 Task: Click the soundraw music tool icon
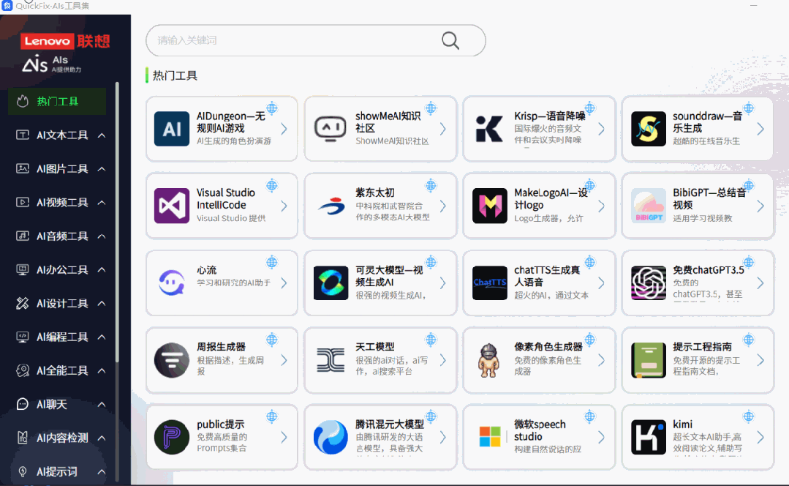647,129
